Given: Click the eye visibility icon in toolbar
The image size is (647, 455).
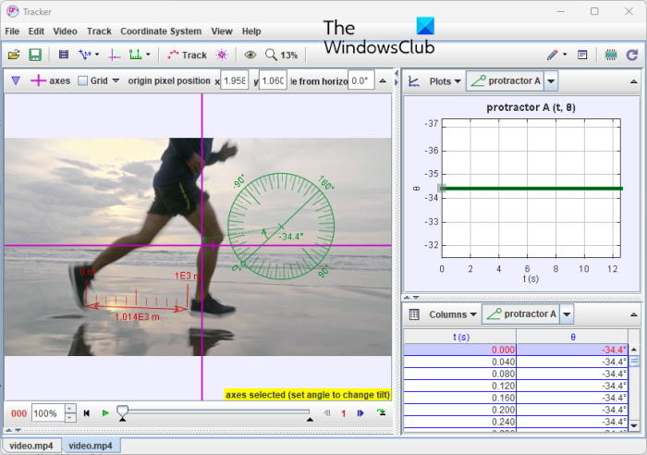Looking at the screenshot, I should tap(250, 55).
